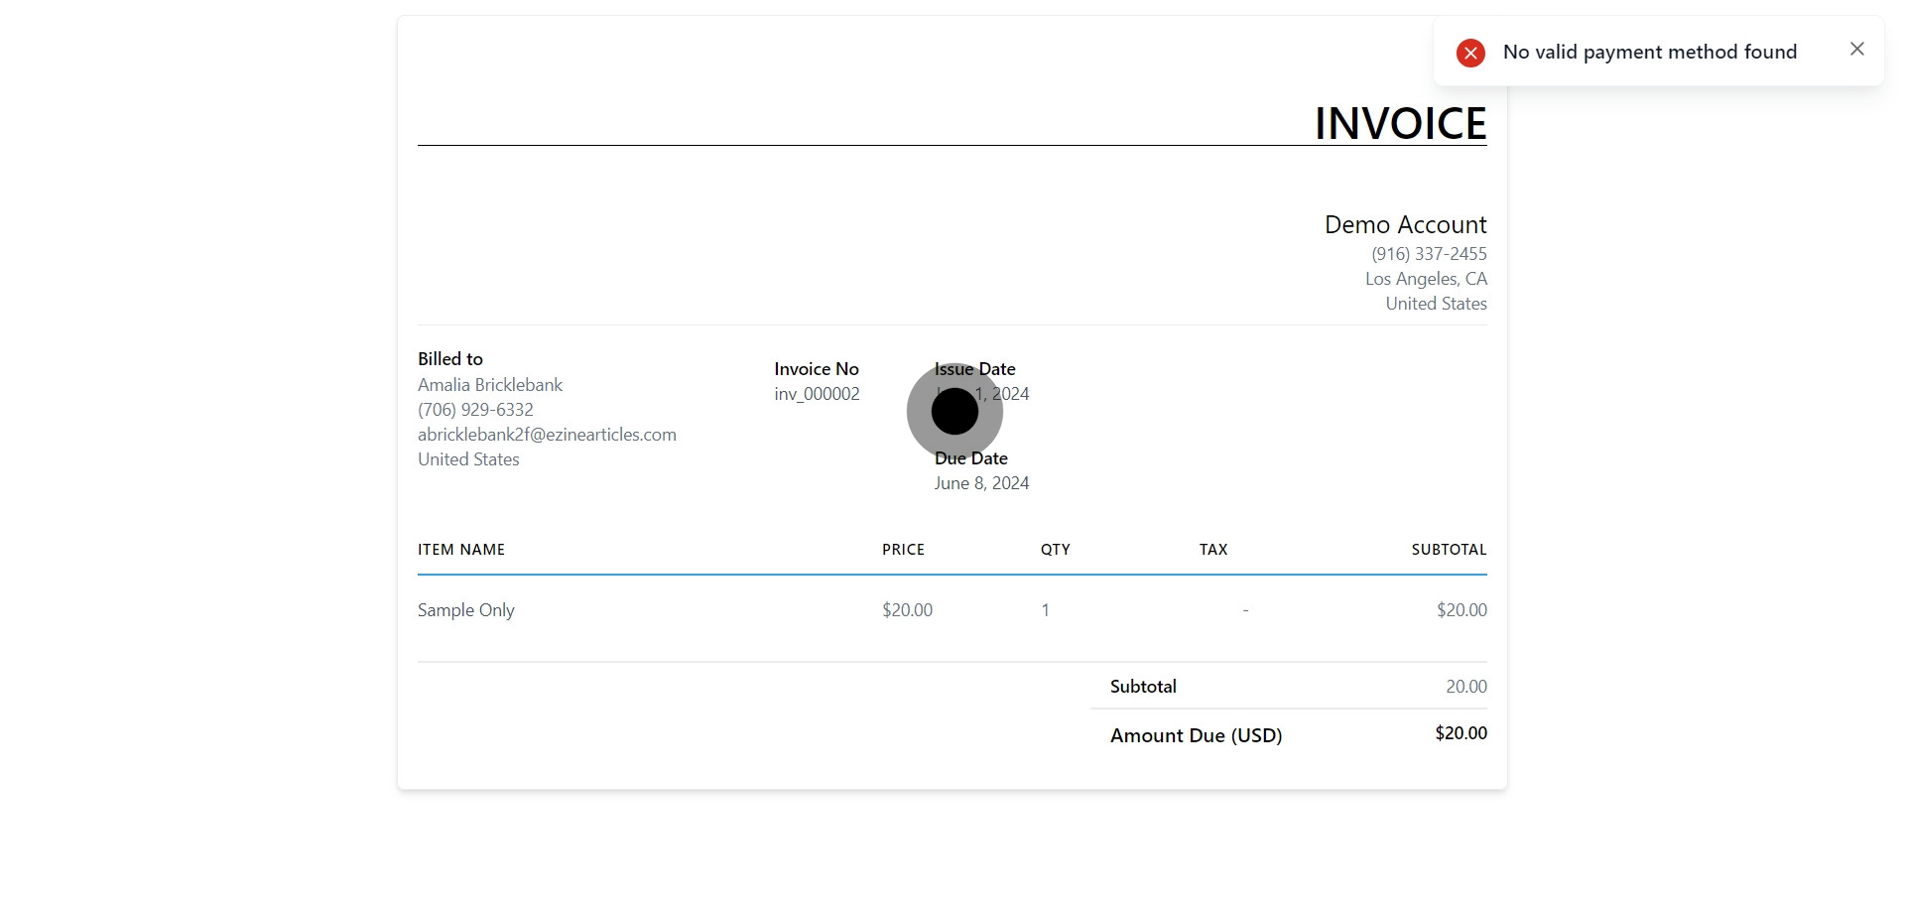Viewport: 1905px width, 905px height.
Task: Select the Demo Account company name
Action: tap(1405, 224)
